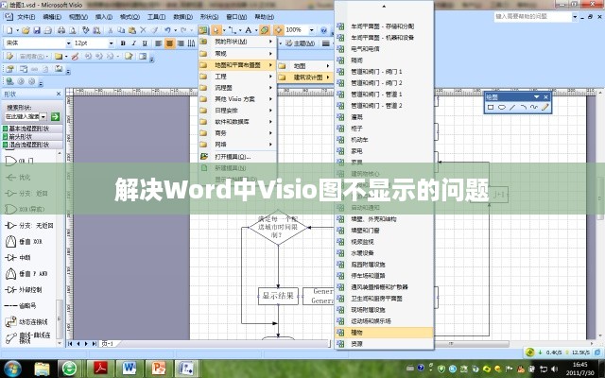Open the zoom 100% dropdown
Screen dimensions: 605x378
point(311,30)
